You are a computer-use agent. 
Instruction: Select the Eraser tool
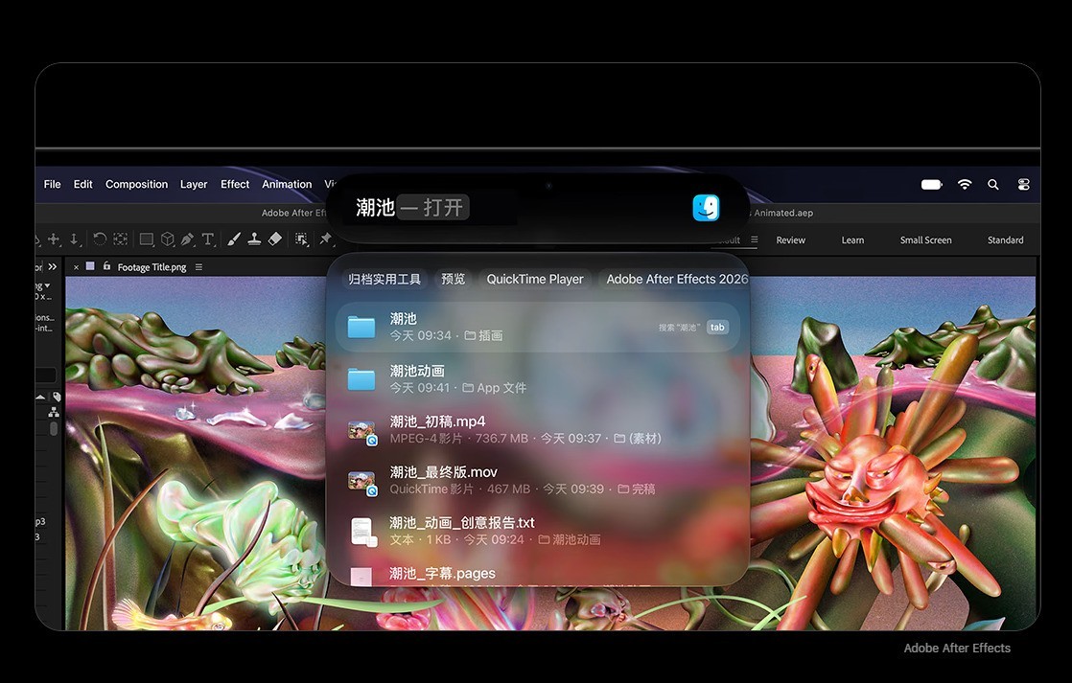(275, 239)
